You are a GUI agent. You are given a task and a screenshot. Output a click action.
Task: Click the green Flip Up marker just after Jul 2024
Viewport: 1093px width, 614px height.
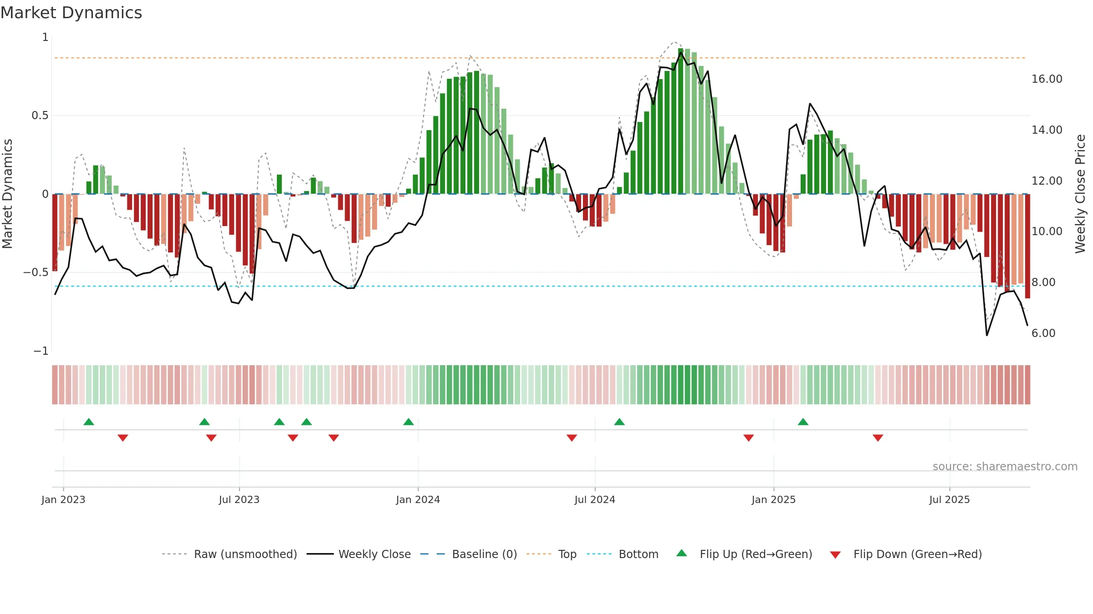click(619, 422)
